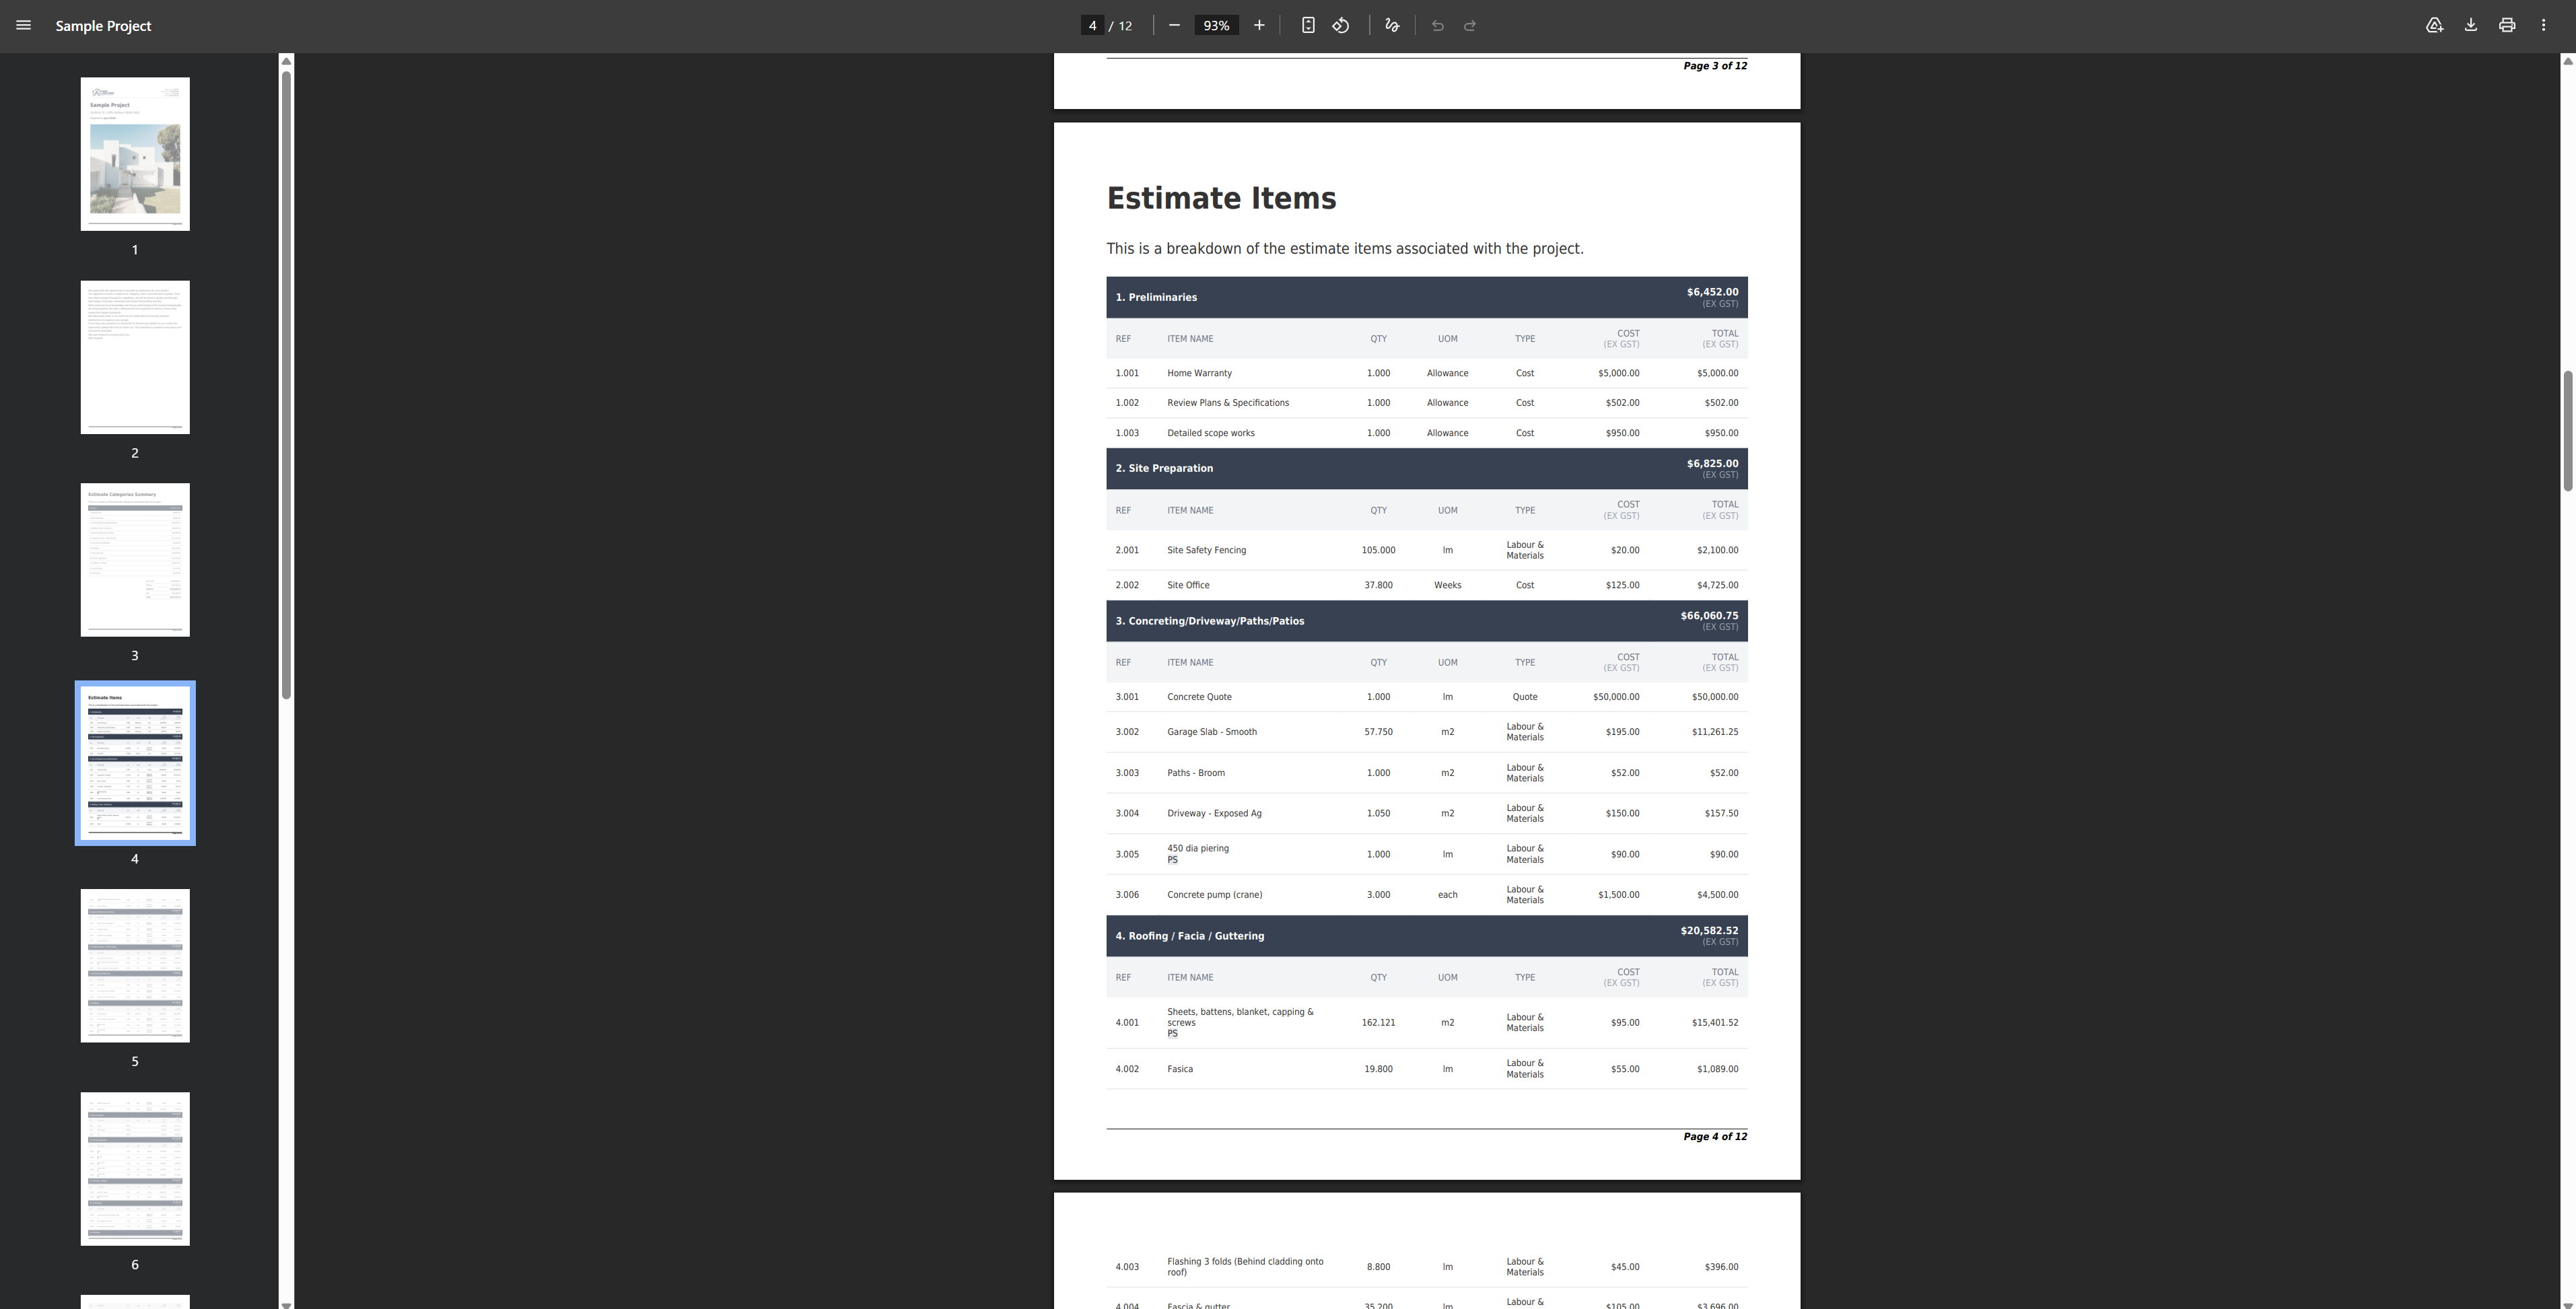
Task: Toggle the sidebar menu hamburger icon
Action: [x=23, y=25]
